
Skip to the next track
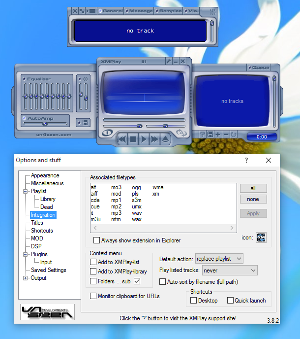pyautogui.click(x=154, y=139)
